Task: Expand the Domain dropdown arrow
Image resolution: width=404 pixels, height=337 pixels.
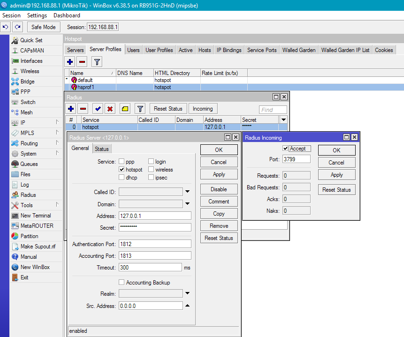Action: pyautogui.click(x=187, y=204)
